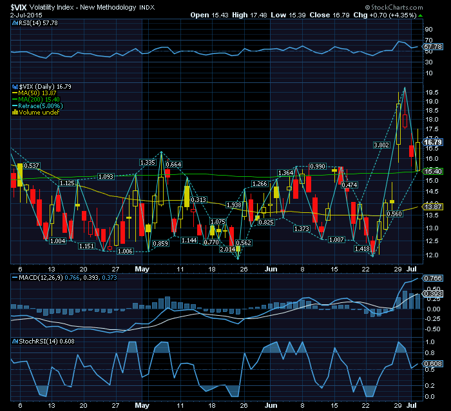The image size is (451, 411).
Task: Click the 1.364 retrace ratio label
Action: (285, 173)
